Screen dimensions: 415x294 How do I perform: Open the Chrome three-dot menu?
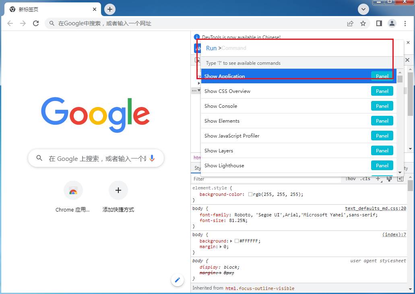(x=405, y=24)
